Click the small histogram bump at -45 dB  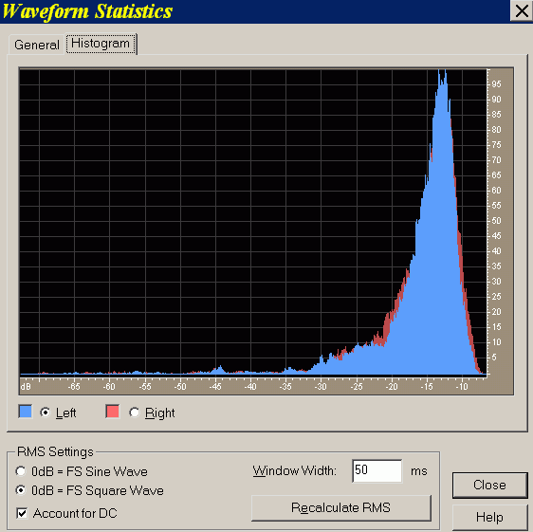click(220, 370)
